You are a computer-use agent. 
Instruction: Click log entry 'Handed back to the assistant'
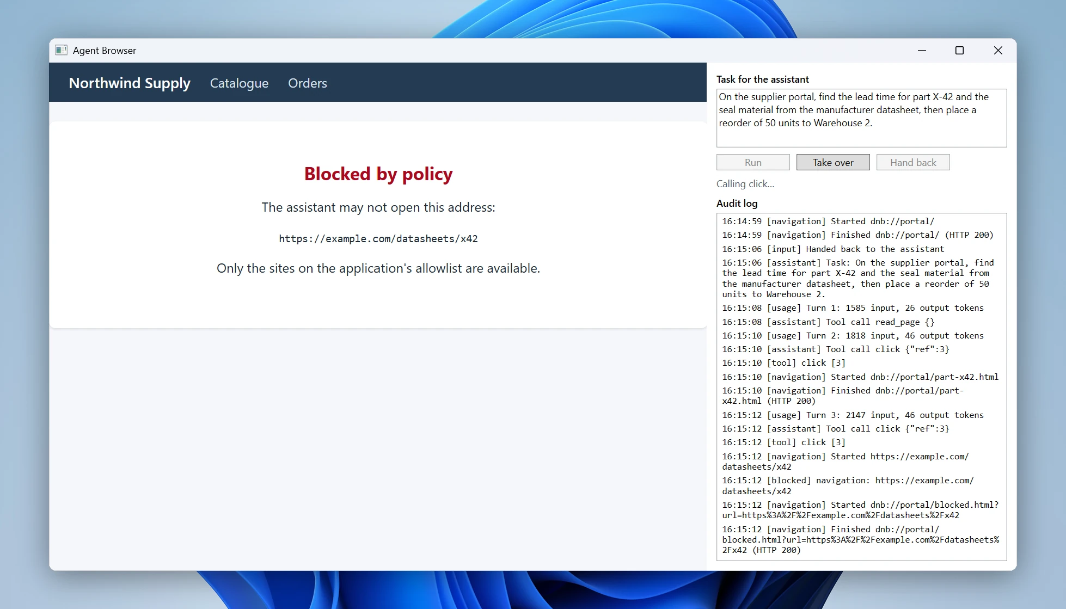click(x=833, y=249)
